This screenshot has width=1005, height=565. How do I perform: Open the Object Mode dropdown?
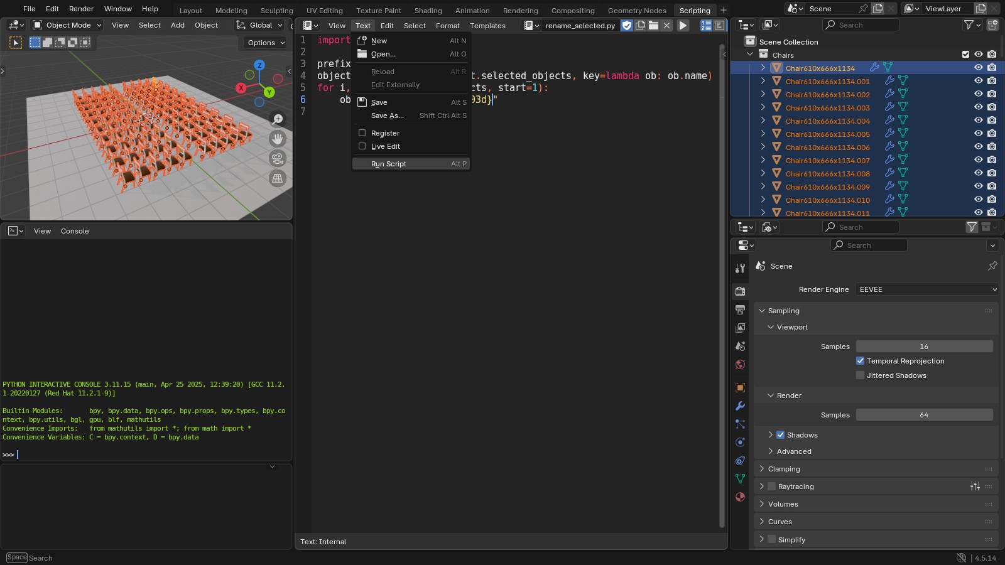[67, 25]
